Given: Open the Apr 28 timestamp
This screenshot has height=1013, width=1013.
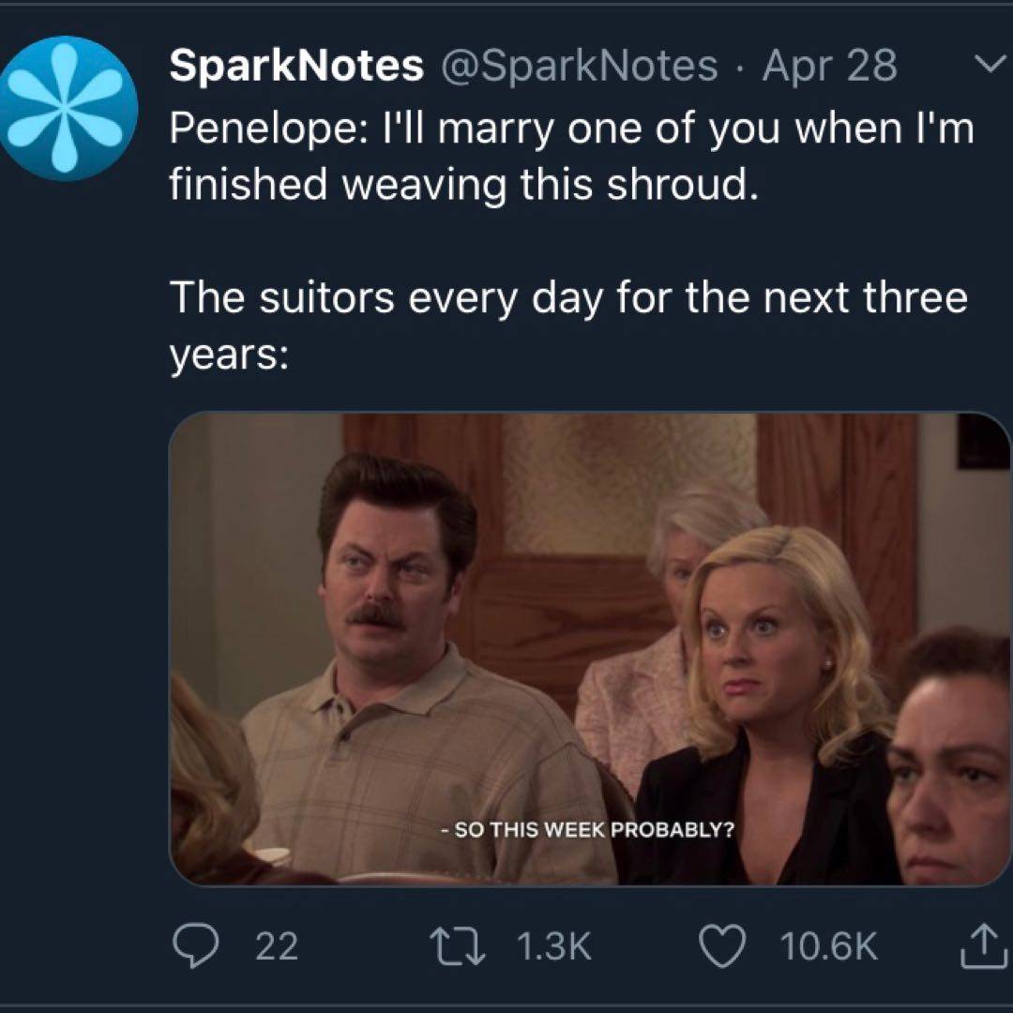Looking at the screenshot, I should click(830, 66).
